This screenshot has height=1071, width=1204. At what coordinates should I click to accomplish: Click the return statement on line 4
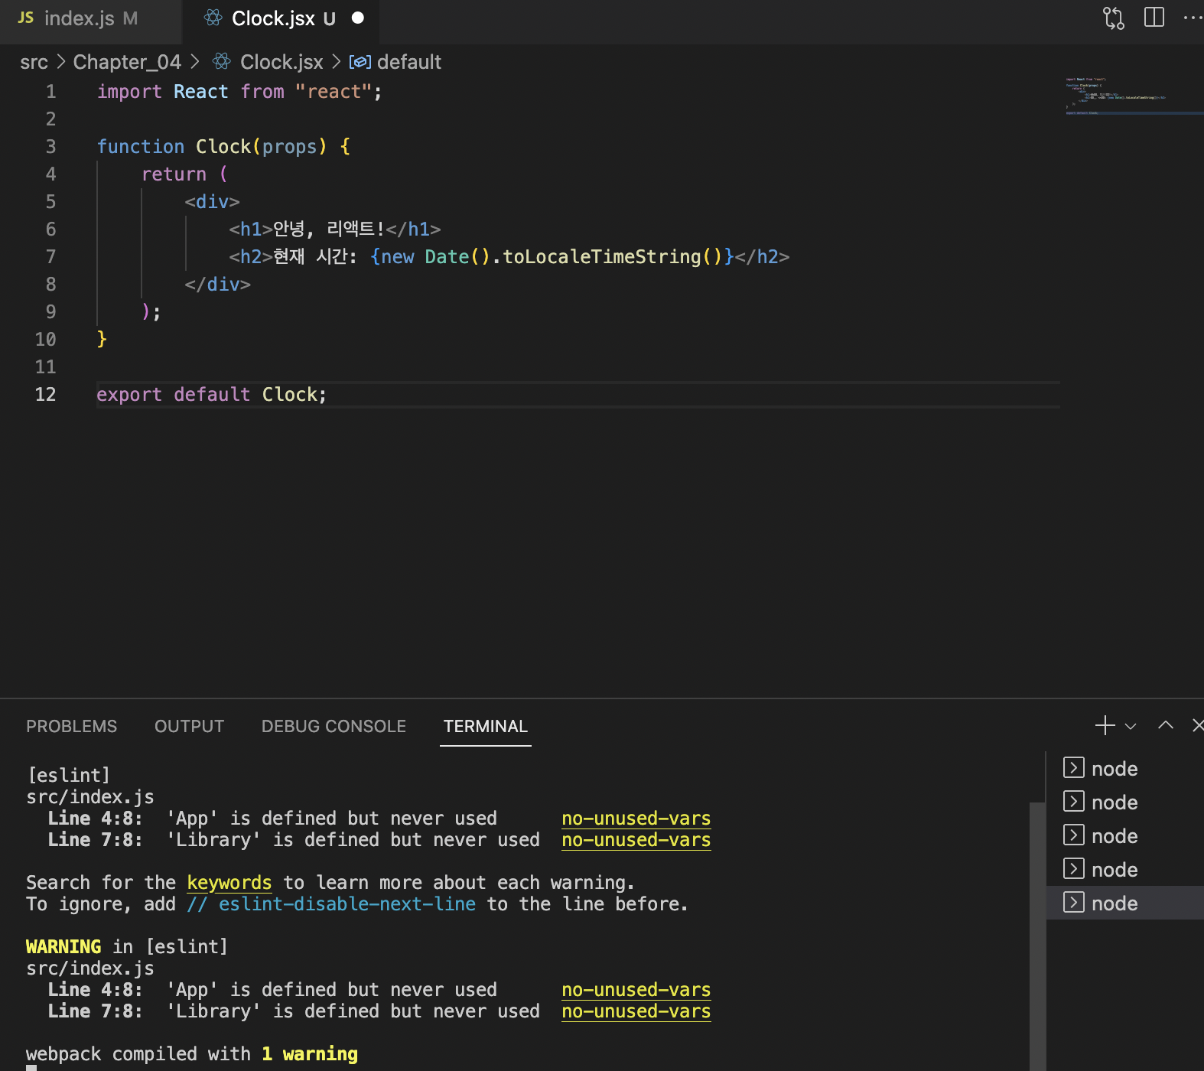click(184, 174)
